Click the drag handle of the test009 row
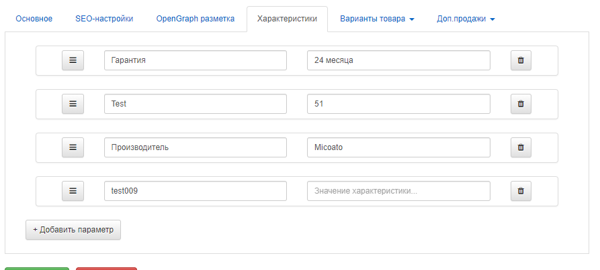Image resolution: width=600 pixels, height=270 pixels. [73, 191]
